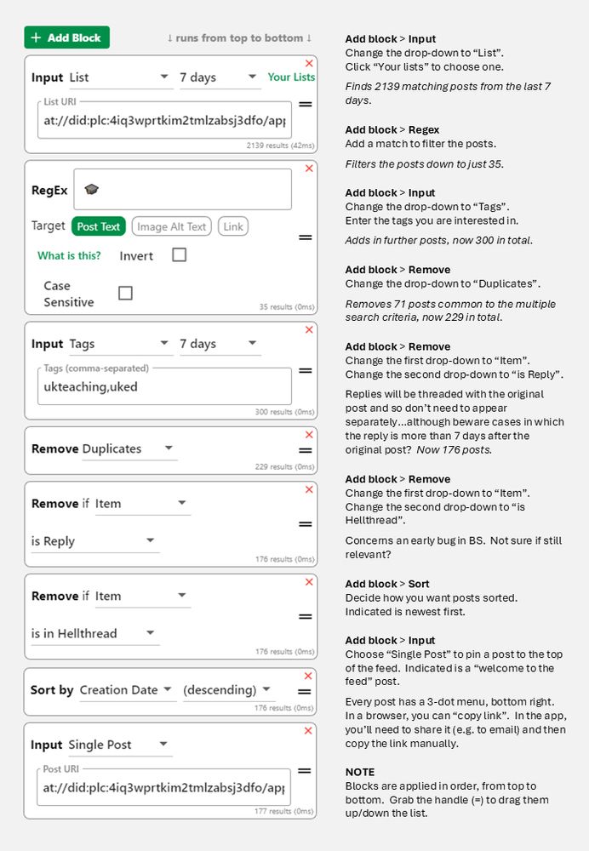This screenshot has width=589, height=851.
Task: Select the Post Text target toggle
Action: click(98, 226)
